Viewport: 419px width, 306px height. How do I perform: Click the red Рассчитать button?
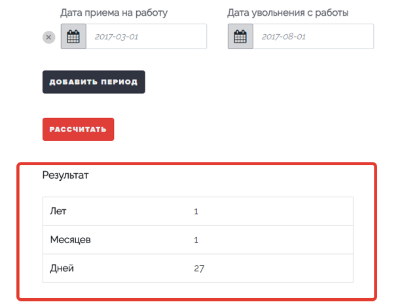79,129
